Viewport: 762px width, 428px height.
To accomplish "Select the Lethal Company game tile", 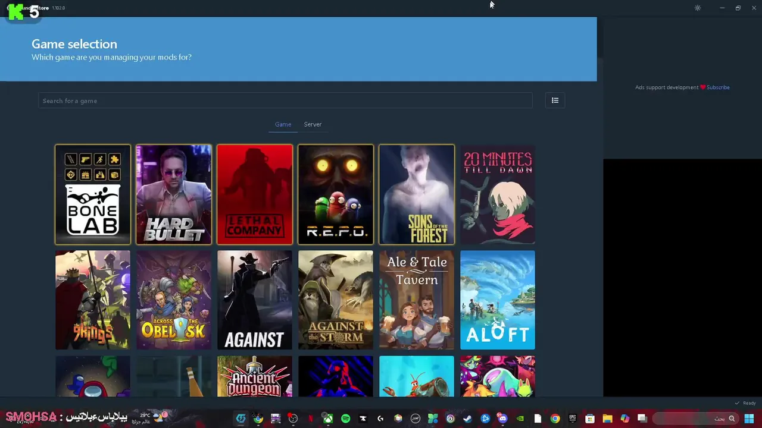I will 255,194.
